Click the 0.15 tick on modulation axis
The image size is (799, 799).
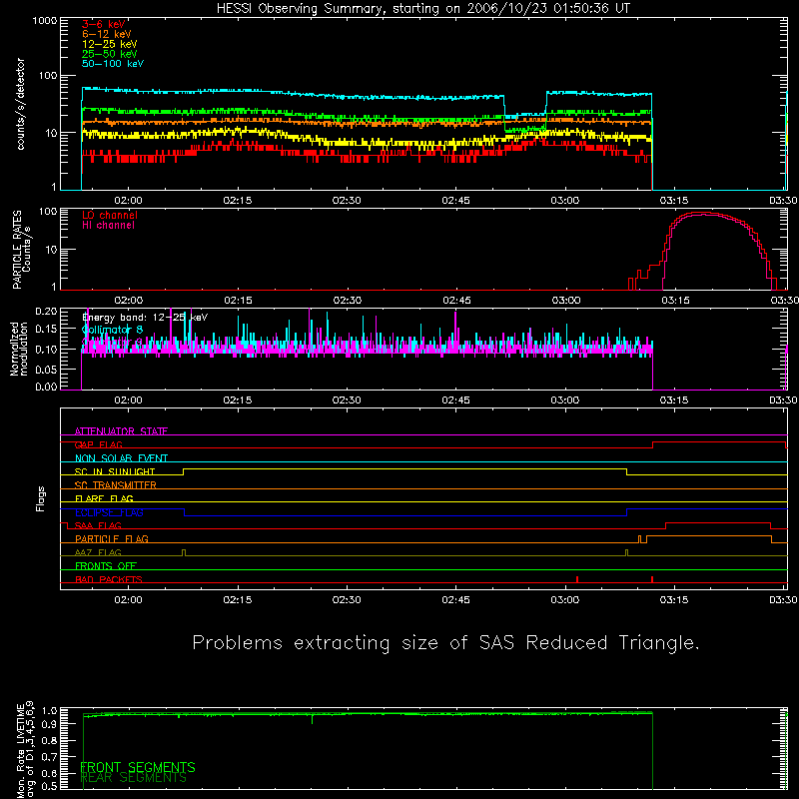tap(46, 330)
